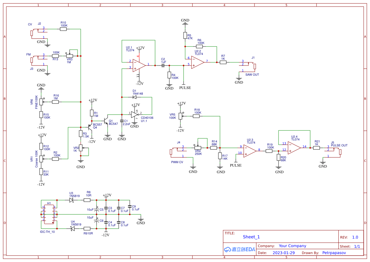The image size is (370, 262).
Task: Click the FINE100K label
Action: click(x=37, y=102)
